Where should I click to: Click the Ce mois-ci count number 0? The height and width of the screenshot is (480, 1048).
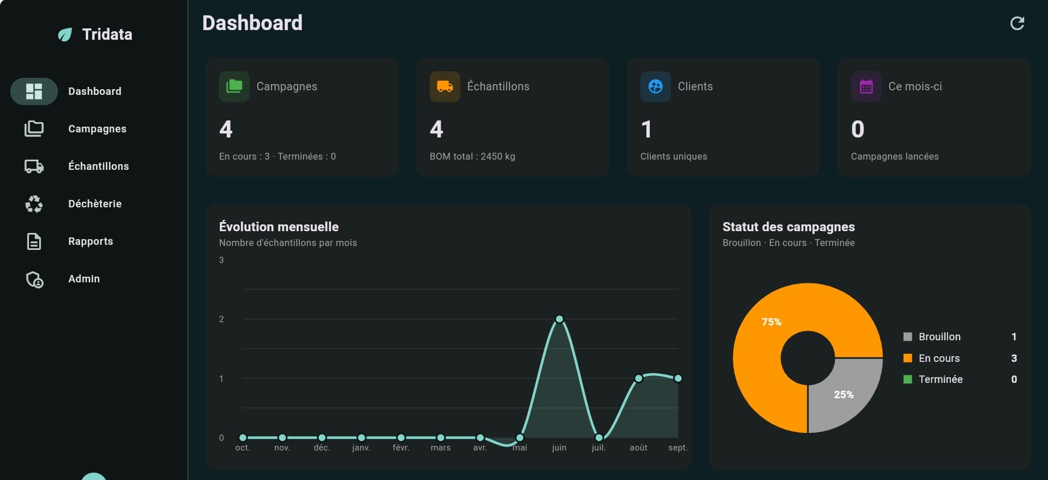click(858, 130)
